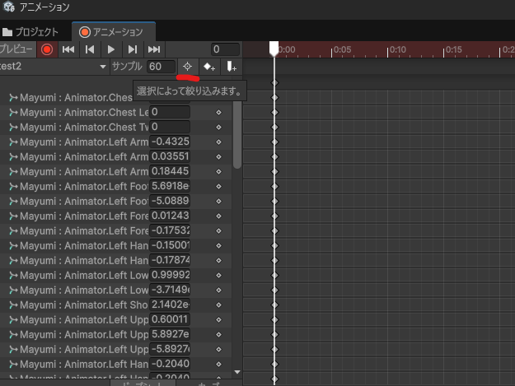Click keyframe diamond beside value -0.4325
This screenshot has width=515, height=386.
(x=219, y=142)
